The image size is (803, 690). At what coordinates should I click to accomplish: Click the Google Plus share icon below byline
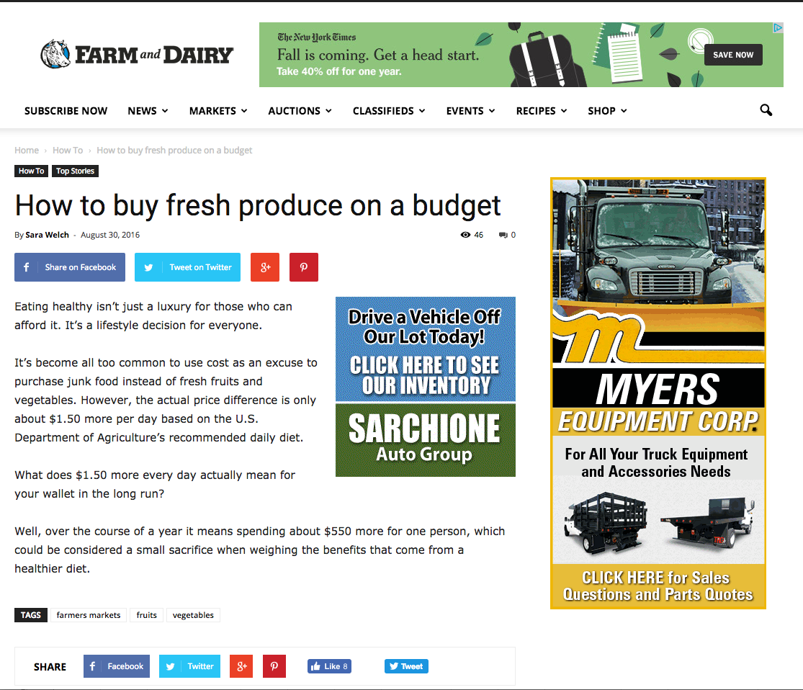(265, 267)
